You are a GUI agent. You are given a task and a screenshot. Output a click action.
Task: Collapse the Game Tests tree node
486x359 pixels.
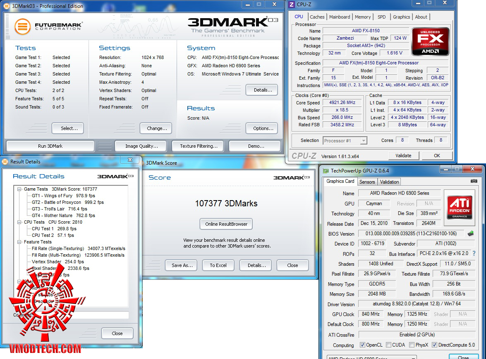tap(19, 189)
